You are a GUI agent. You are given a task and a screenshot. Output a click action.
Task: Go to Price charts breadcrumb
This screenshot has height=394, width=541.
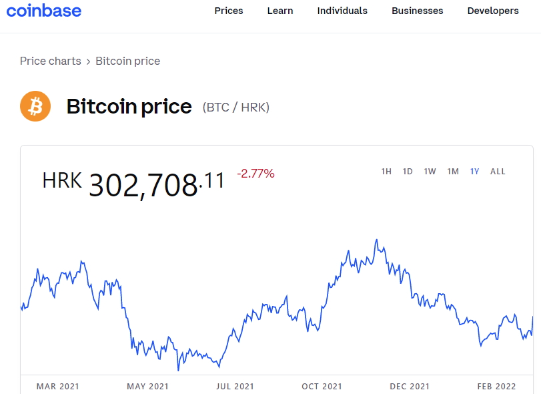pos(51,61)
